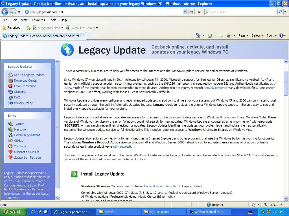Open the 'workaround here' link
Image resolution: width=289 pixels, height=216 pixels.
pos(161,186)
